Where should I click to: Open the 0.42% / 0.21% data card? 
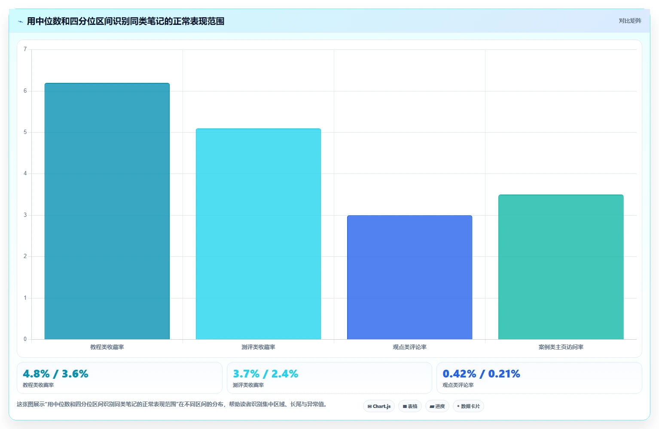coord(539,378)
